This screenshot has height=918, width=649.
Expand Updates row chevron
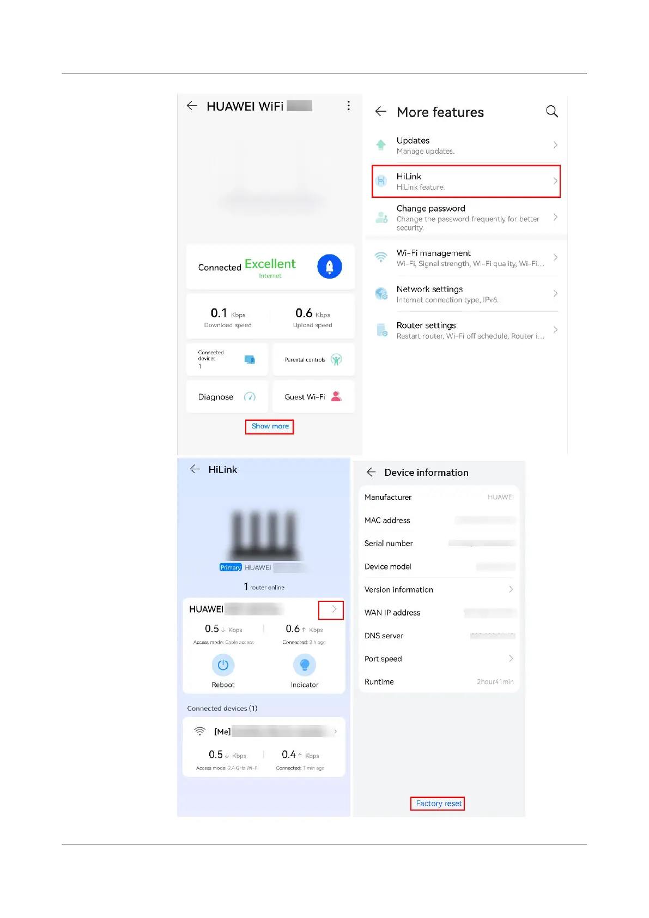(555, 145)
